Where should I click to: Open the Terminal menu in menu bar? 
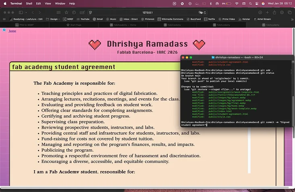pyautogui.click(x=16, y=3)
